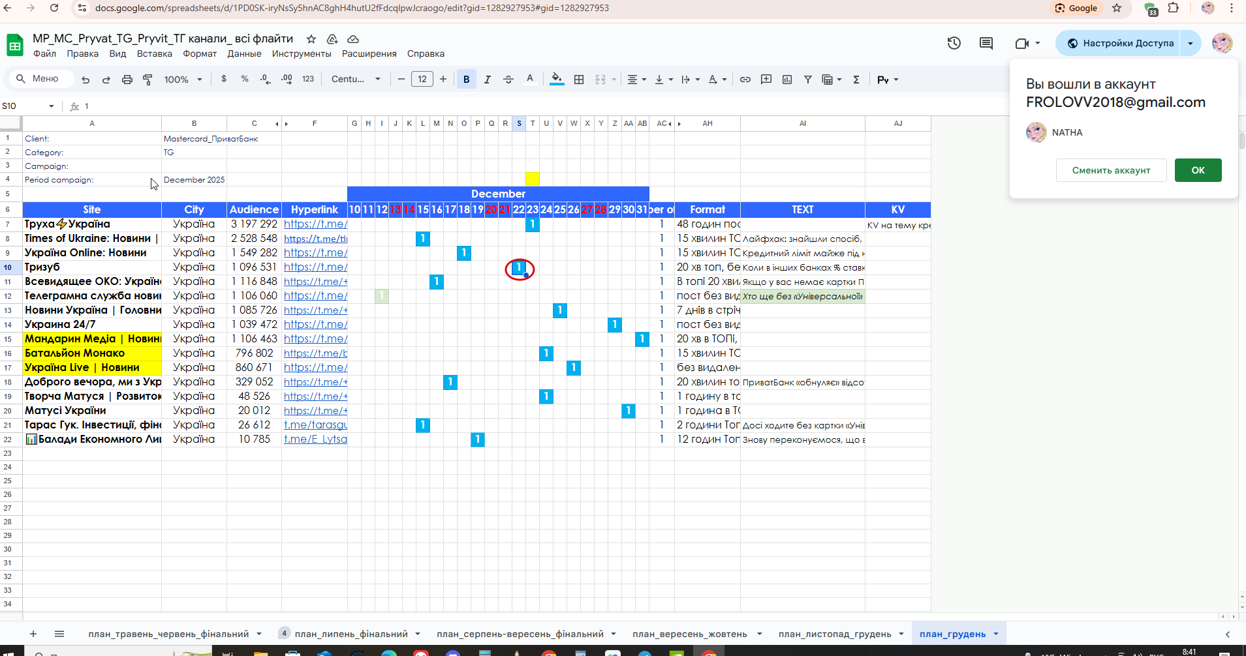Open the zoom 100% dropdown

pos(183,79)
